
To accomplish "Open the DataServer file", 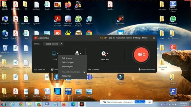I will click(36, 92).
